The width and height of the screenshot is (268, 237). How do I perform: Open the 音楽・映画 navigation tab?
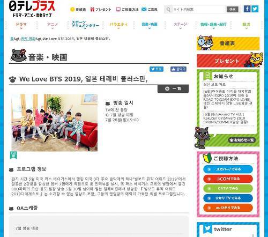tap(150, 25)
